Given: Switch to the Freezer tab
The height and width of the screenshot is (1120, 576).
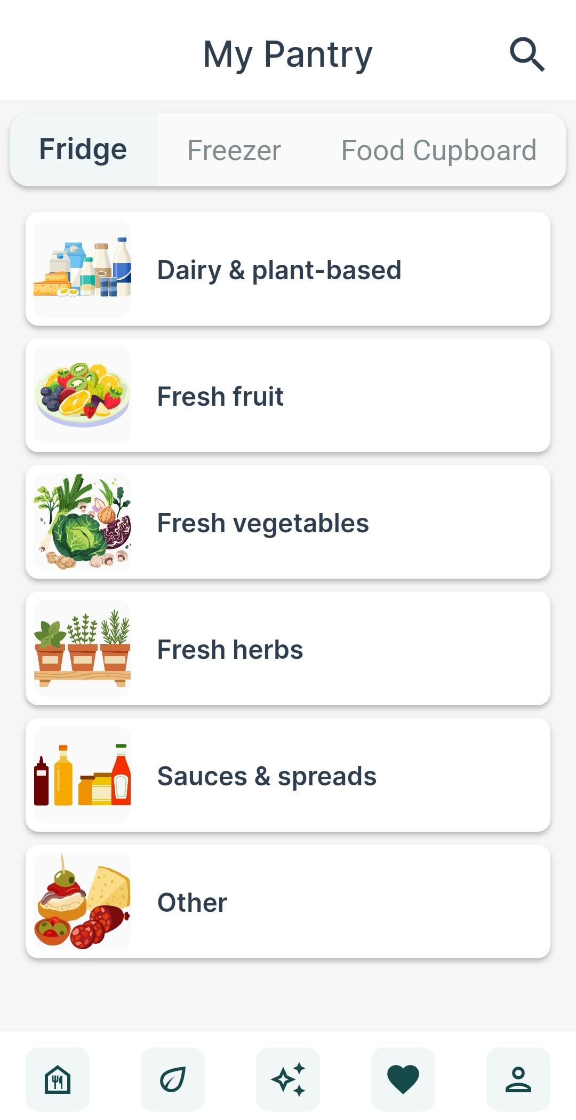Looking at the screenshot, I should point(234,150).
